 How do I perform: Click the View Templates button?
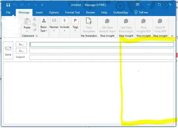pos(89,25)
